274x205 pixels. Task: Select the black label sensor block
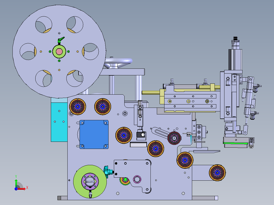tap(141, 135)
